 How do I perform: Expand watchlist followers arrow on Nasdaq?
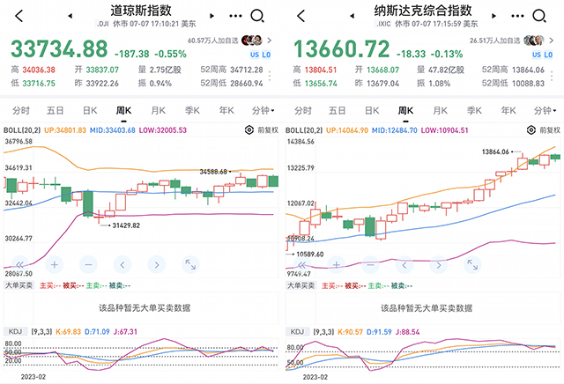point(551,41)
